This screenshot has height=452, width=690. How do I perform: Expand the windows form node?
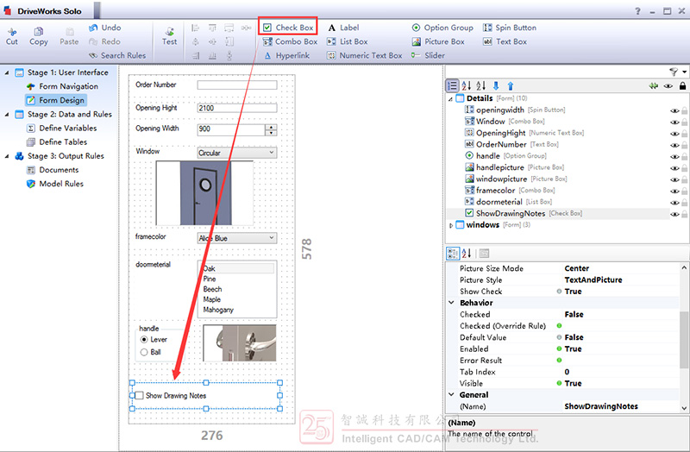click(450, 225)
